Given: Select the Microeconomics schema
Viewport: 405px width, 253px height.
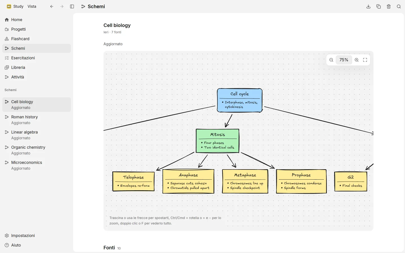Looking at the screenshot, I should coord(37,165).
